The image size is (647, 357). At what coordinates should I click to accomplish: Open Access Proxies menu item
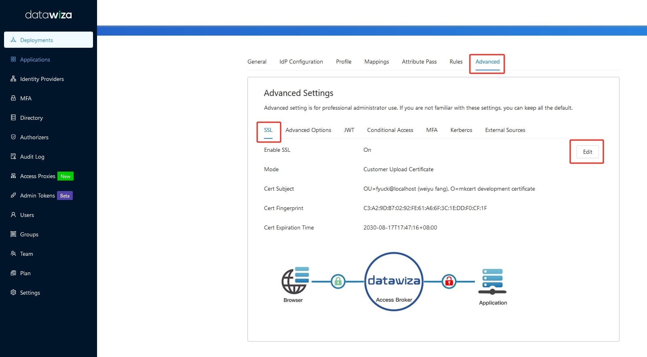(x=49, y=176)
